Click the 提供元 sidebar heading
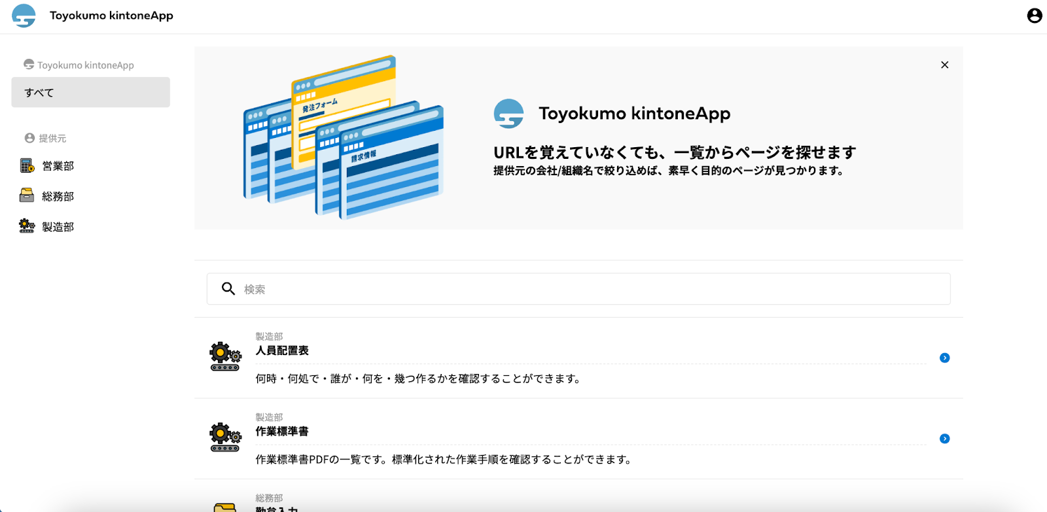The image size is (1047, 512). pos(52,139)
